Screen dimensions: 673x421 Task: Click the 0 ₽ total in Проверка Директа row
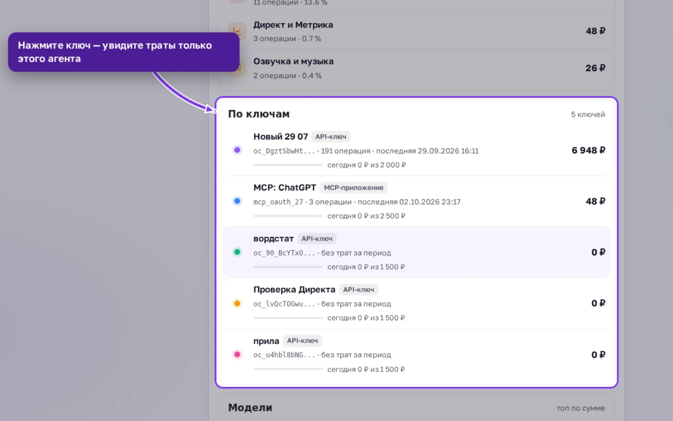pyautogui.click(x=598, y=303)
